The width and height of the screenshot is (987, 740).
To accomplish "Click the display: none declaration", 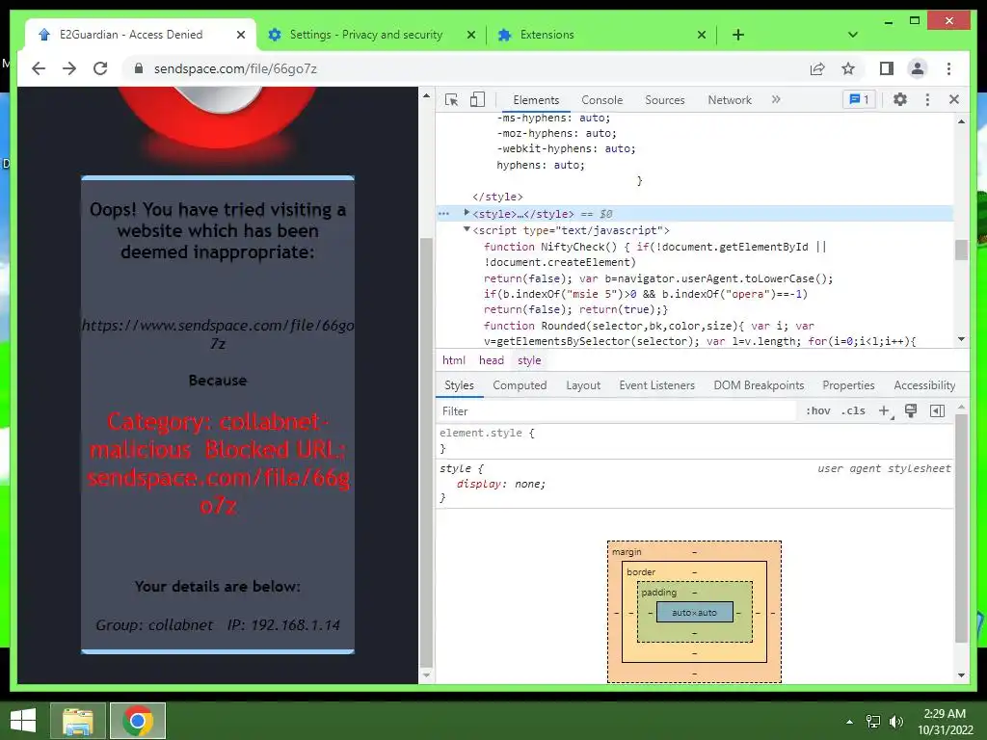I will pos(500,484).
